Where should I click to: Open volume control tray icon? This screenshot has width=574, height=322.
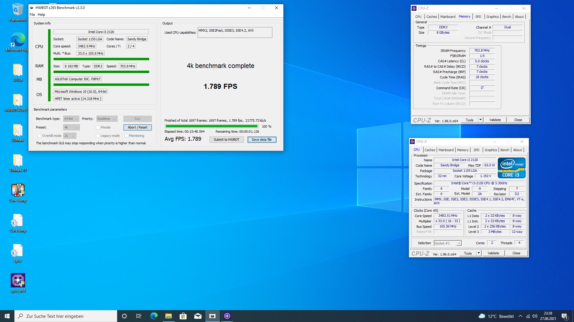535,316
